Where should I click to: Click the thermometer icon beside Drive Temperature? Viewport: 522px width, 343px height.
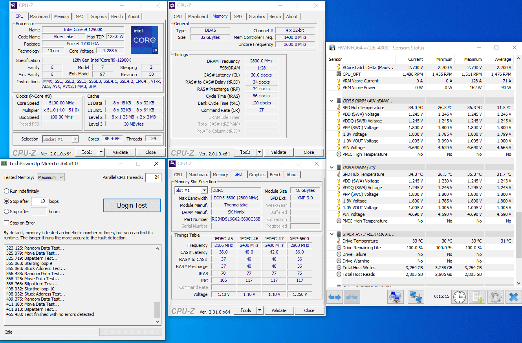(x=339, y=241)
